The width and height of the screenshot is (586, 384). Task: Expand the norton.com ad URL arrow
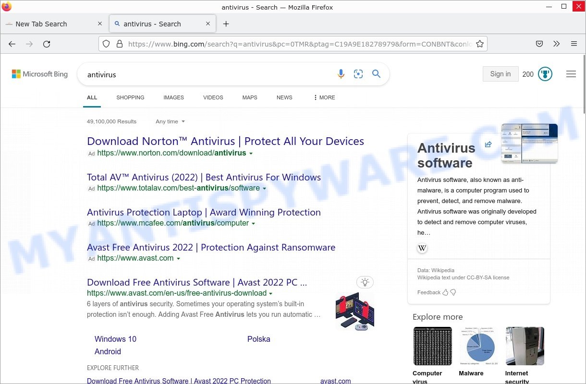coord(251,154)
